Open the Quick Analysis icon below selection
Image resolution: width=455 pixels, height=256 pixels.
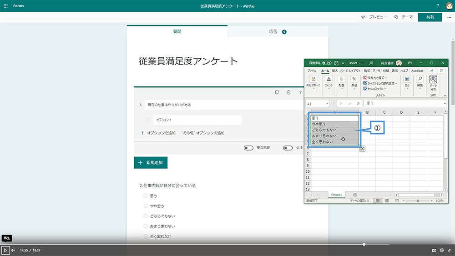[362, 149]
